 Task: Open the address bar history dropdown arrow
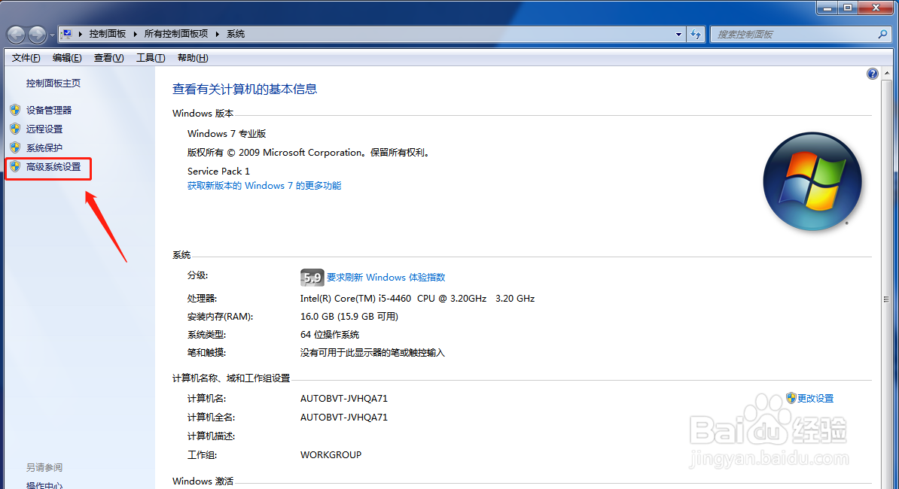[679, 35]
